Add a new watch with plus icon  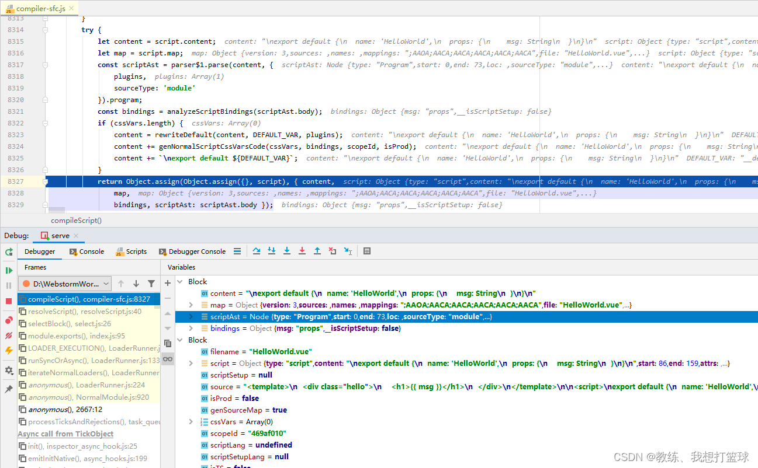click(168, 283)
